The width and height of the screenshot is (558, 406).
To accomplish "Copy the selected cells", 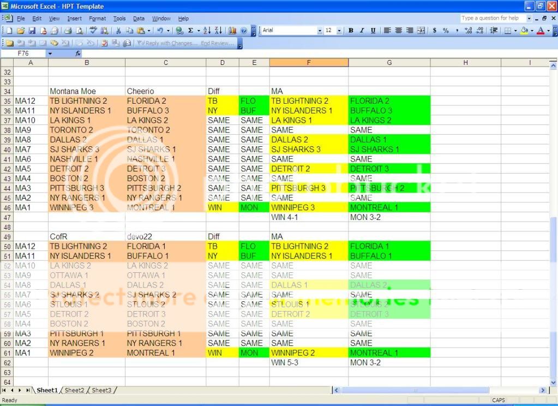I will coord(129,31).
